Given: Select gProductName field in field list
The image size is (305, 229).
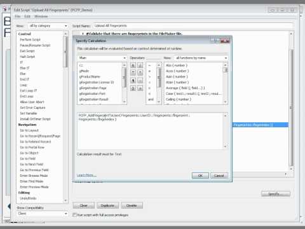Looking at the screenshot, I should pos(90,76).
